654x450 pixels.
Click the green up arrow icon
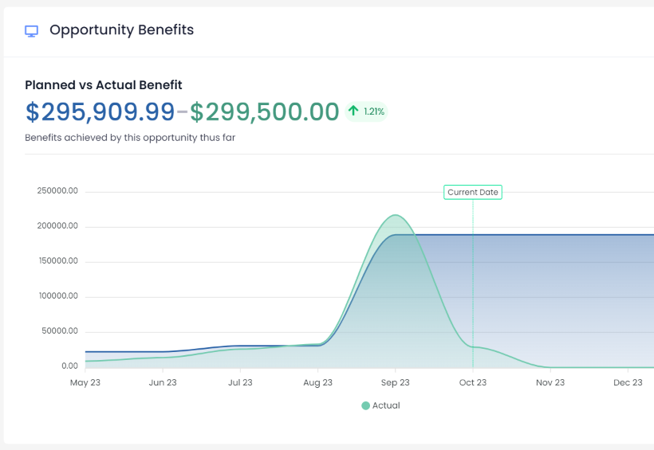tap(353, 112)
